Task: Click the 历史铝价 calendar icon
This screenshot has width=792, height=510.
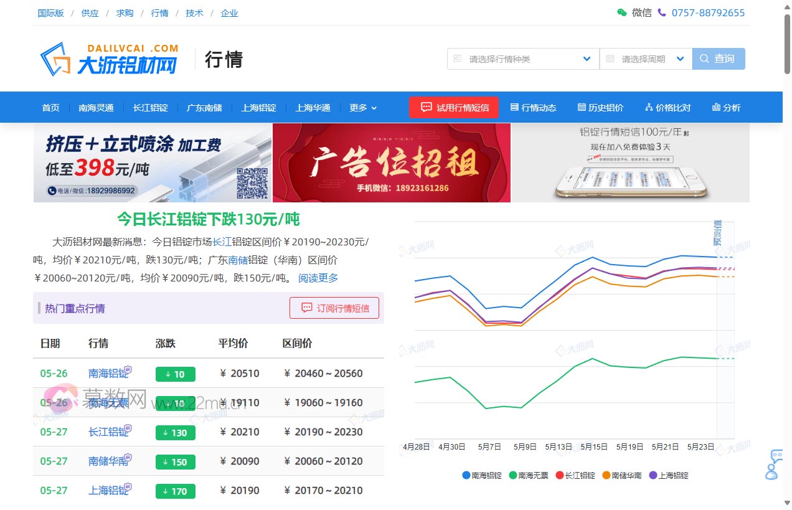Action: pyautogui.click(x=582, y=107)
